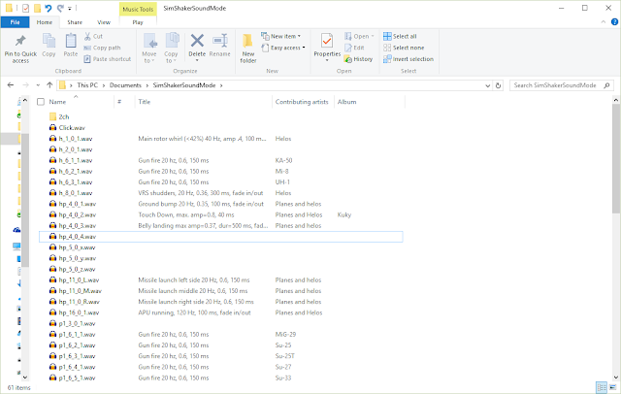Click Select all
The image size is (621, 394).
(400, 36)
